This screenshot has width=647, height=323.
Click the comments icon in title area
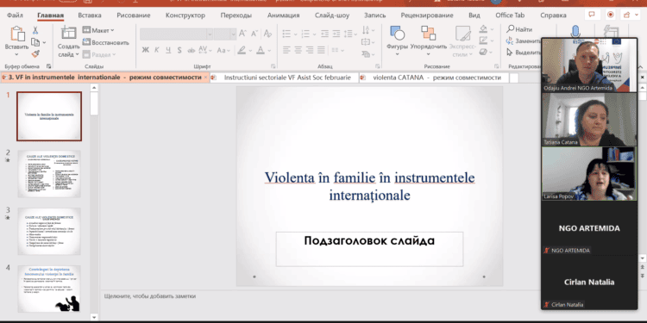pyautogui.click(x=592, y=15)
